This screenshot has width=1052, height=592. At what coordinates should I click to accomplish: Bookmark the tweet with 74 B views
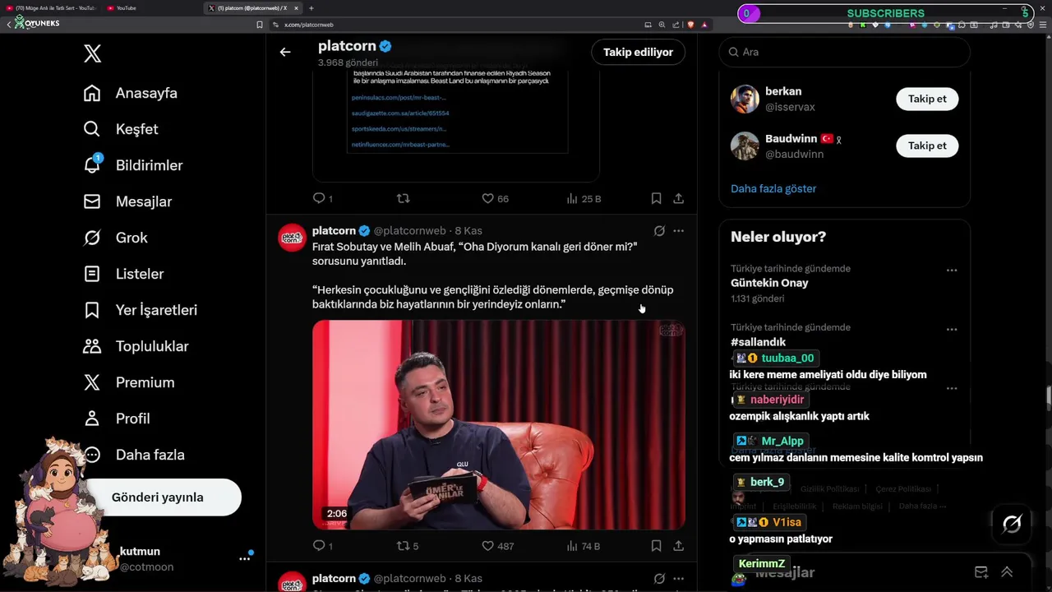click(x=656, y=546)
